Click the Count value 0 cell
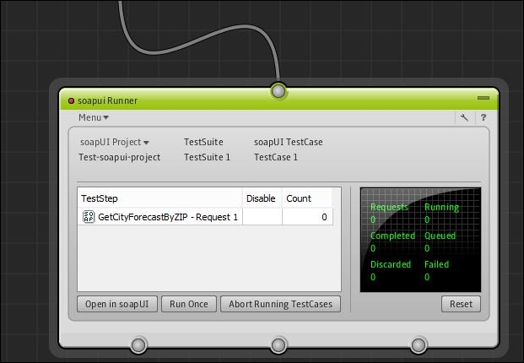 (x=307, y=217)
